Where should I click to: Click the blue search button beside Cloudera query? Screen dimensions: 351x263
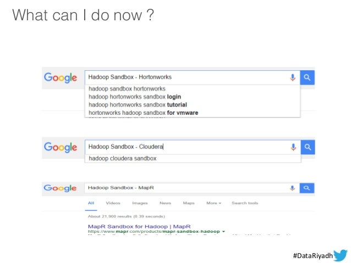[x=308, y=147]
